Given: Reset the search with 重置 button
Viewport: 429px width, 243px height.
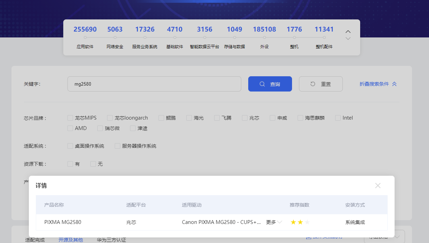Looking at the screenshot, I should [x=321, y=84].
